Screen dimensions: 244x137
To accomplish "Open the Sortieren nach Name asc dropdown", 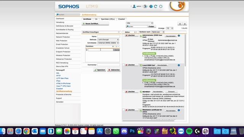I will pos(158,32).
